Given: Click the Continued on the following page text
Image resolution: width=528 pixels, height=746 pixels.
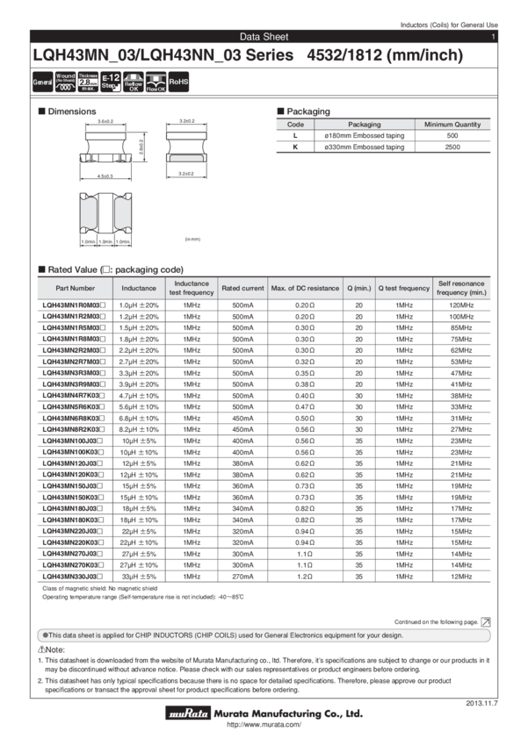Looking at the screenshot, I should pyautogui.click(x=436, y=622).
